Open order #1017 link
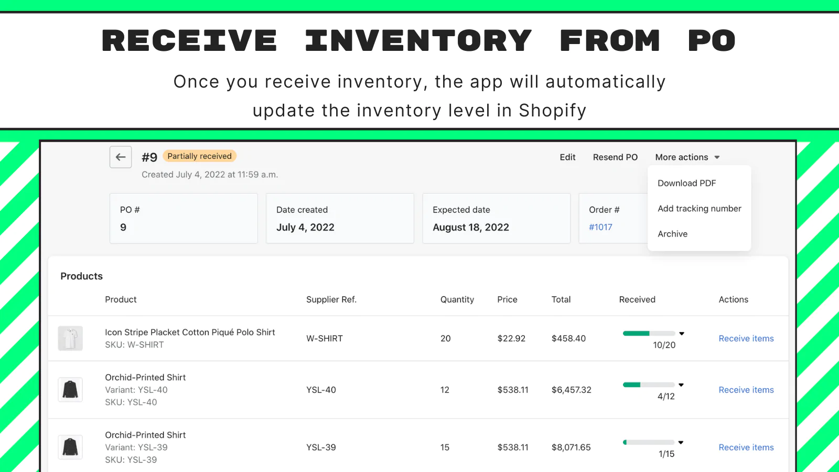Image resolution: width=839 pixels, height=472 pixels. (x=600, y=227)
